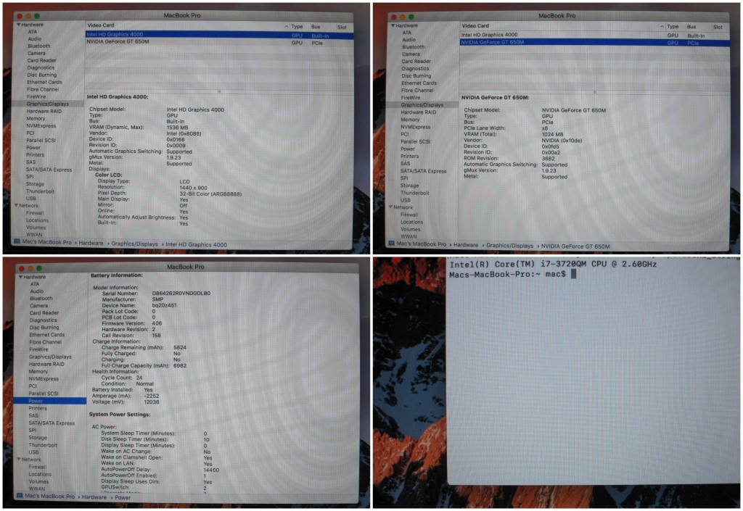This screenshot has height=511, width=743.
Task: Select SATA/SATA Express in the Intel details window sidebar
Action: click(49, 170)
